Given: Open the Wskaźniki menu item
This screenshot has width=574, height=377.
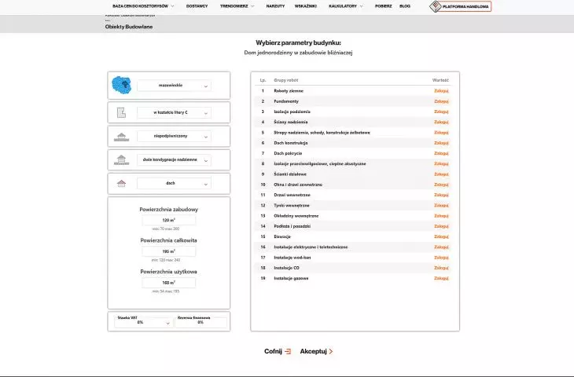Looking at the screenshot, I should (x=306, y=6).
